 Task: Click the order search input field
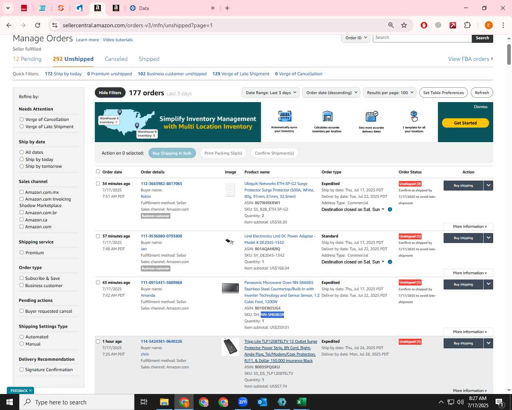tap(422, 38)
